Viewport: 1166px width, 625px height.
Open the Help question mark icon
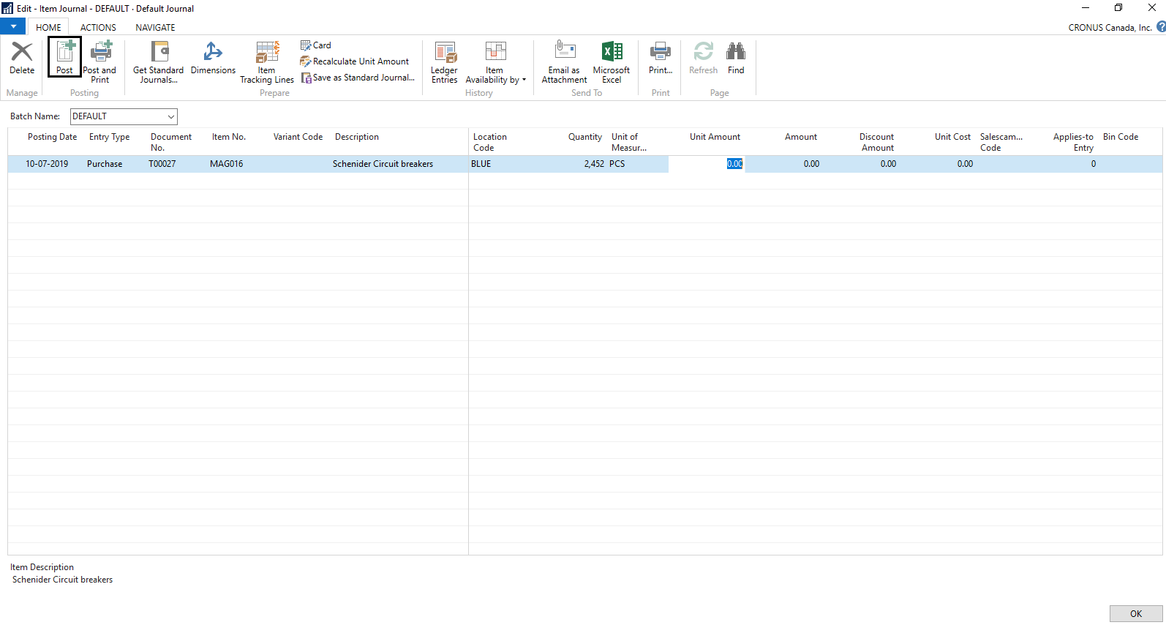click(x=1160, y=27)
